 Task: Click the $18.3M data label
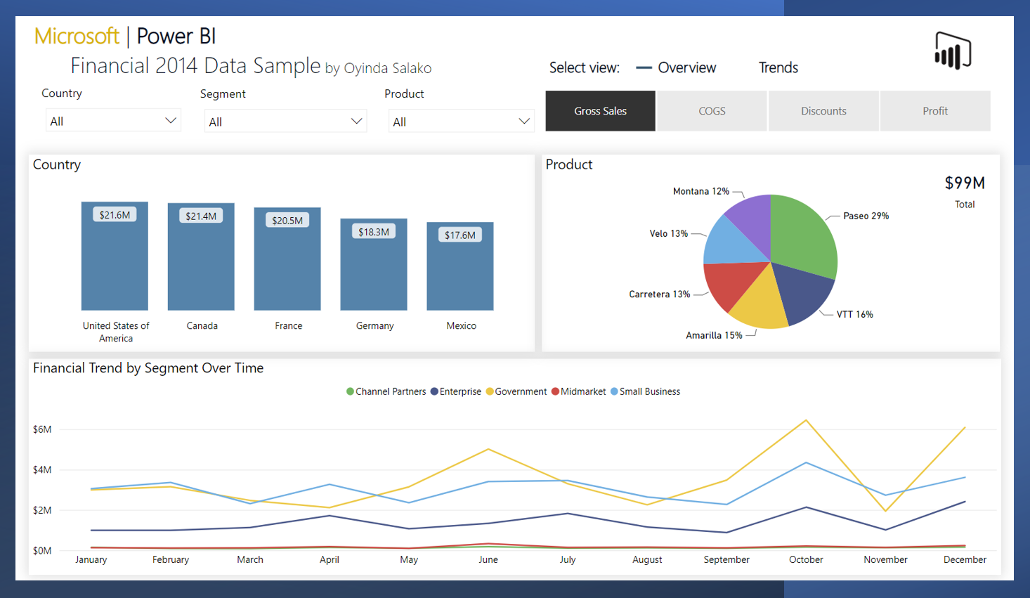tap(374, 232)
